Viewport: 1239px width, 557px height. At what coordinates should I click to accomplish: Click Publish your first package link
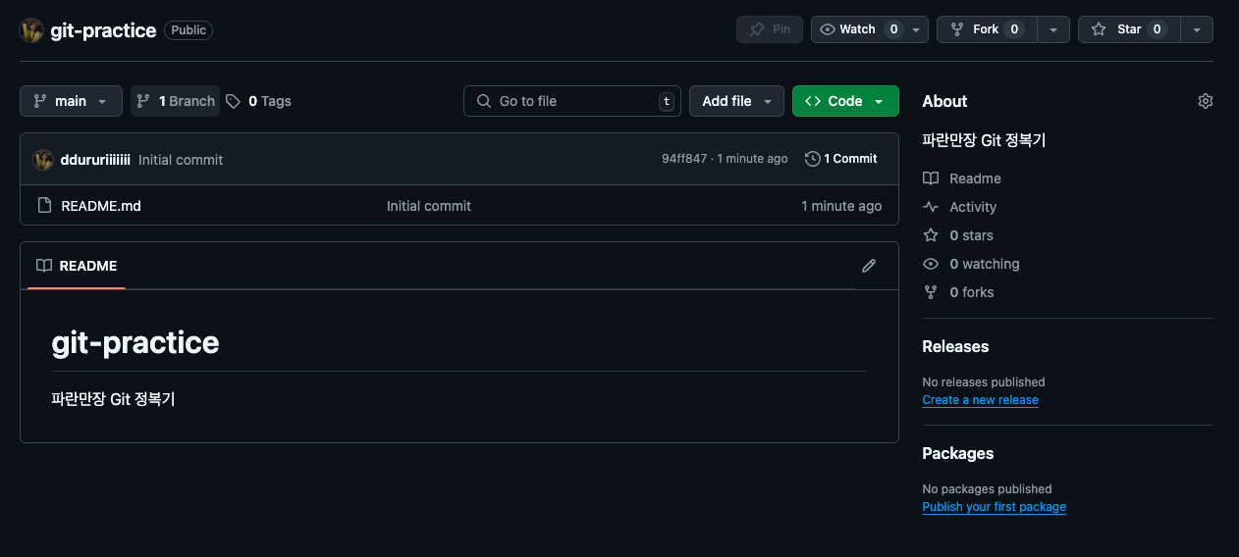point(994,507)
